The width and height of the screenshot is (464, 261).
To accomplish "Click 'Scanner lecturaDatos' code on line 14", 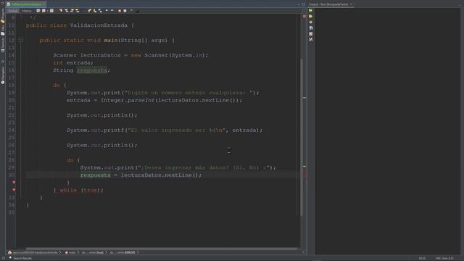I will 87,55.
